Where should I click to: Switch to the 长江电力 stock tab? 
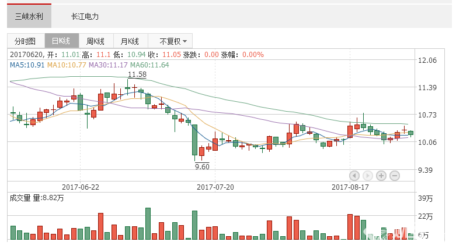click(85, 16)
